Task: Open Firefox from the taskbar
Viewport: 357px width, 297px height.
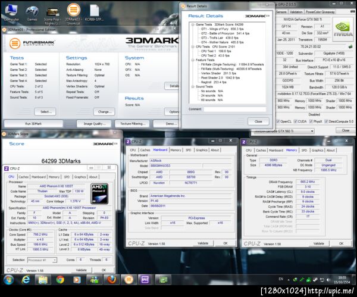Action: click(111, 280)
